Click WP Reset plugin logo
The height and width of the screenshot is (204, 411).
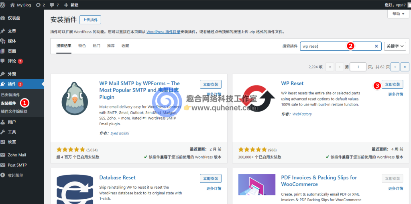(x=257, y=99)
